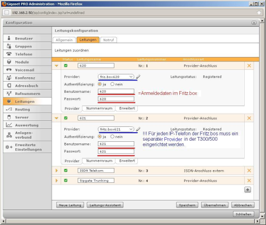Click the Sipgate Trunking name field
Screen dimensions: 266x225
(x=96, y=180)
